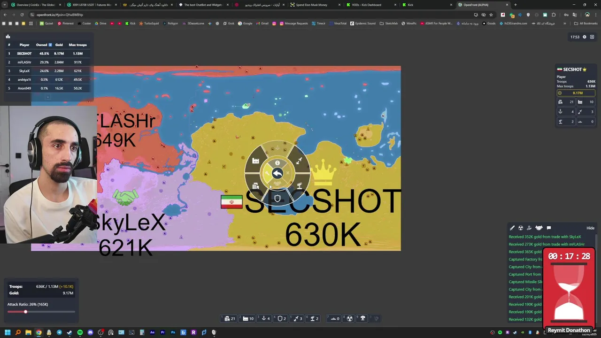Hide the events log panel
Viewport: 601px width, 338px height.
pos(590,228)
